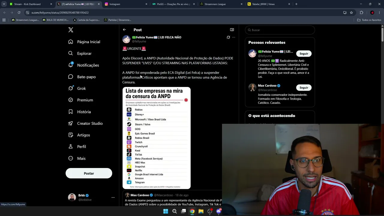Expand the Chrome tab search dropdown
The image size is (384, 216).
tap(4, 4)
